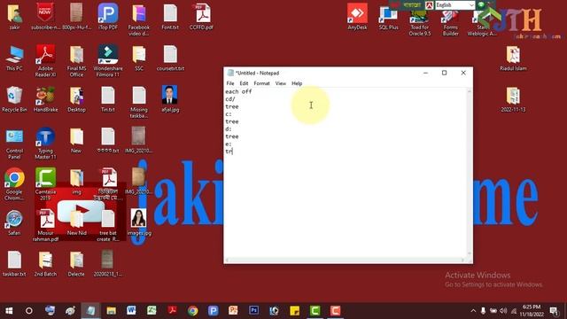Select the Adobe Reader XI desktop icon

(x=45, y=61)
